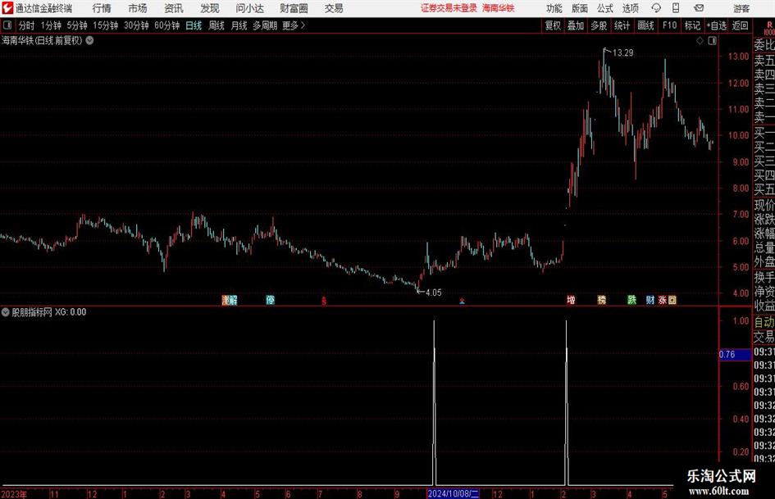
Task: Click the 榜 event marker
Action: pos(601,300)
